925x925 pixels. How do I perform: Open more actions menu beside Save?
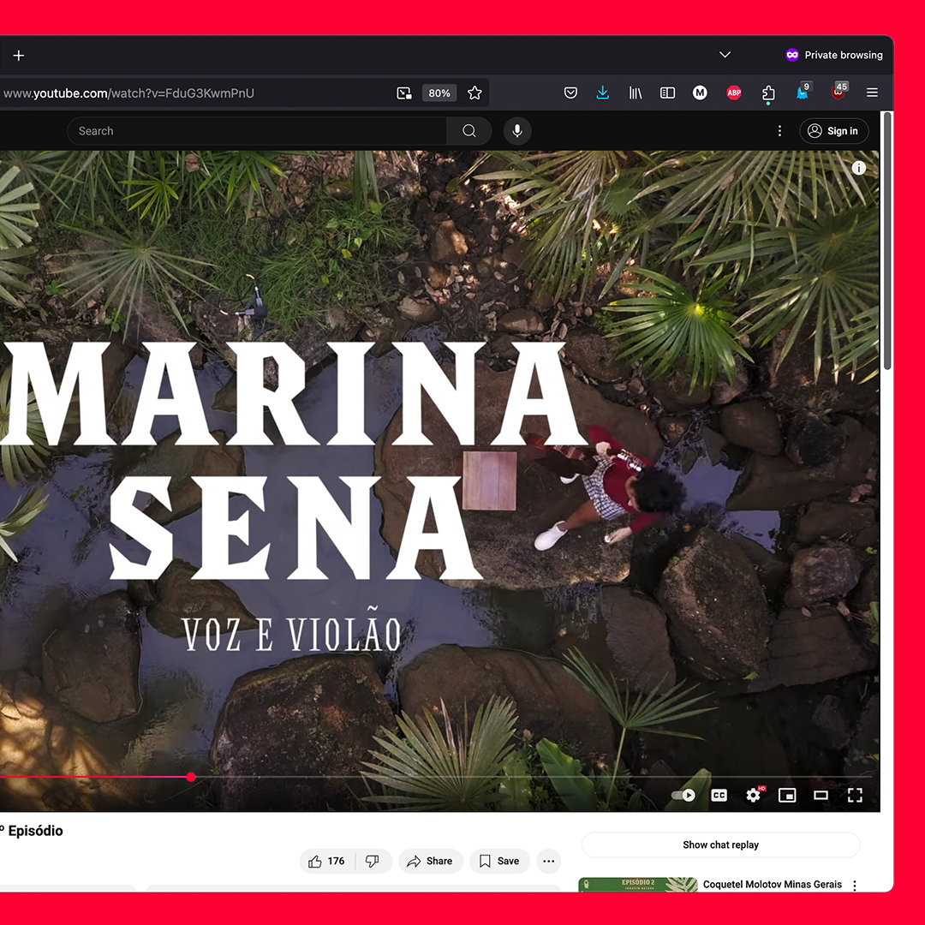coord(549,861)
